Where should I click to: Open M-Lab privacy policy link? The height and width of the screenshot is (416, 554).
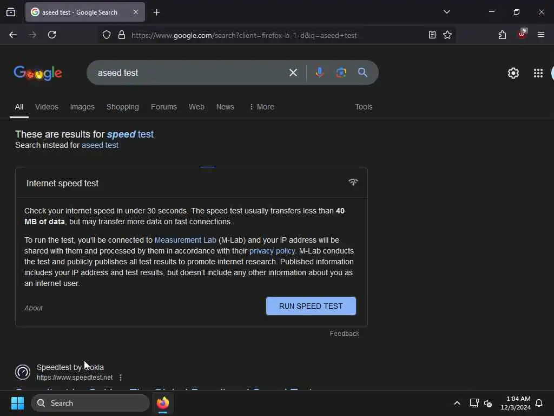[x=272, y=251]
